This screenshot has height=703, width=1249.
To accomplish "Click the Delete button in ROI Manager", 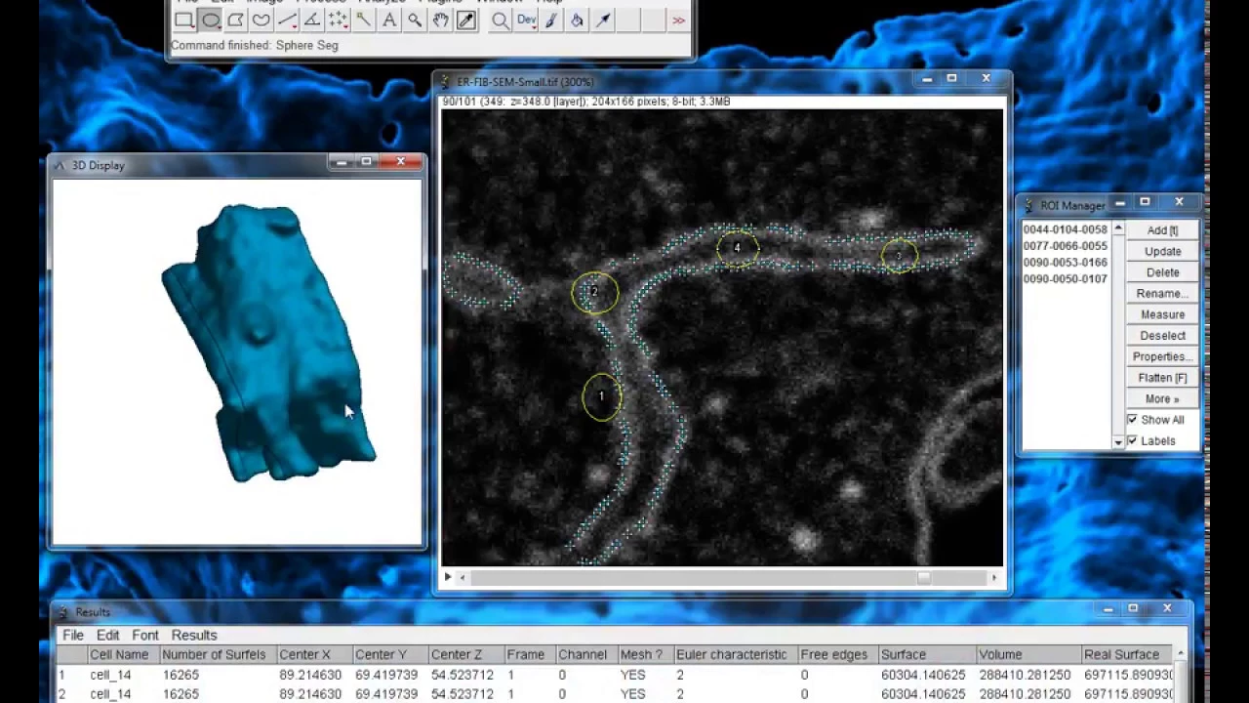I will [1162, 272].
